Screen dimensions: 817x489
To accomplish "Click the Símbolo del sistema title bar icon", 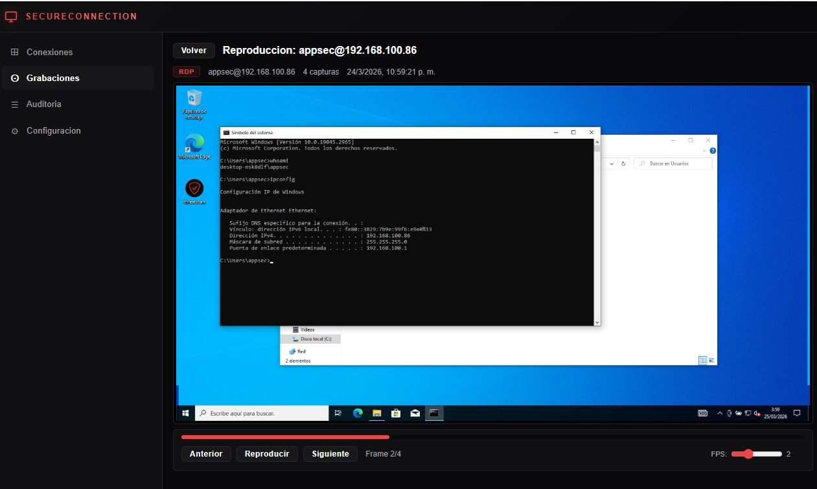I will click(225, 132).
